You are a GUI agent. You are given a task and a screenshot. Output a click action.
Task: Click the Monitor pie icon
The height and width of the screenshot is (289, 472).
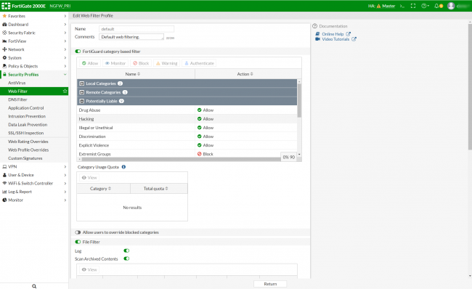point(4,200)
